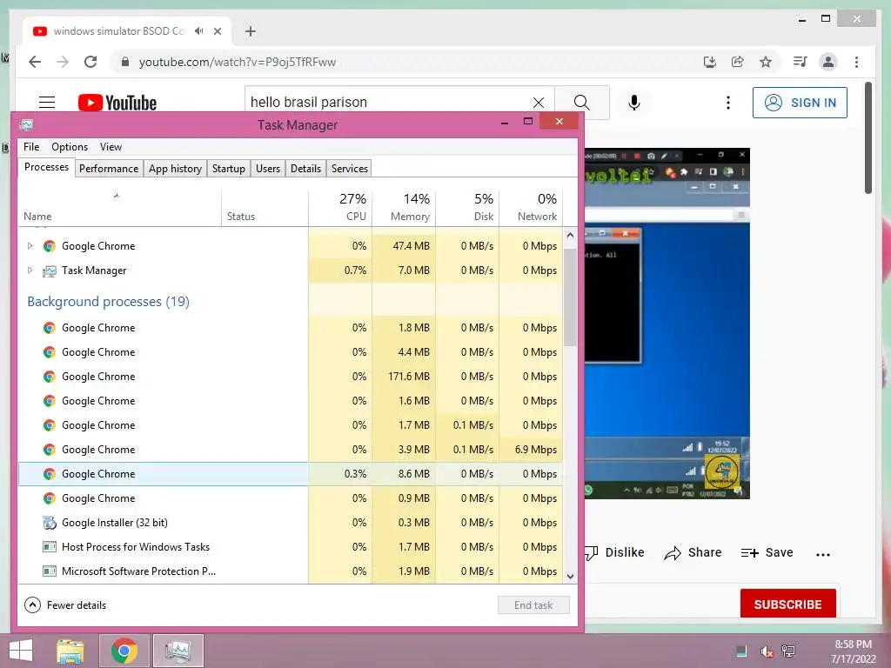The height and width of the screenshot is (668, 891).
Task: Click the Background processes (19) heading
Action: [x=108, y=302]
